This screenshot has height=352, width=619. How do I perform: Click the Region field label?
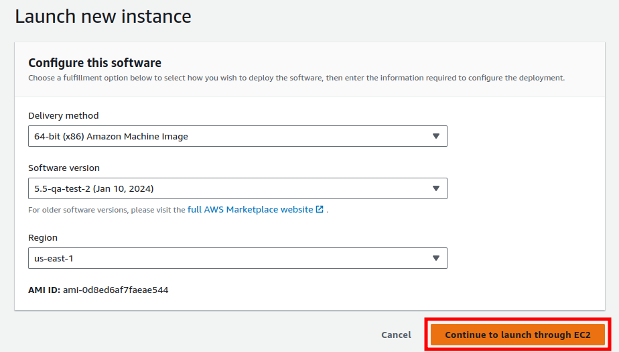click(x=43, y=238)
